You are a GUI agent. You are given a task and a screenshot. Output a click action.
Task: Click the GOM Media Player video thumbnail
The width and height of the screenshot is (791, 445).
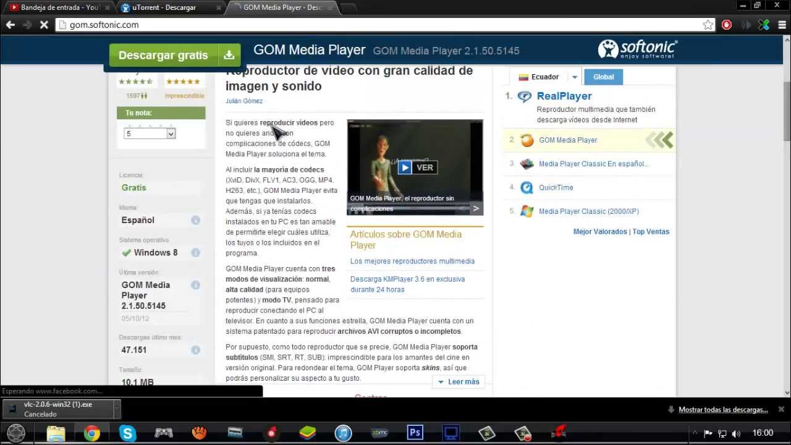(x=415, y=167)
